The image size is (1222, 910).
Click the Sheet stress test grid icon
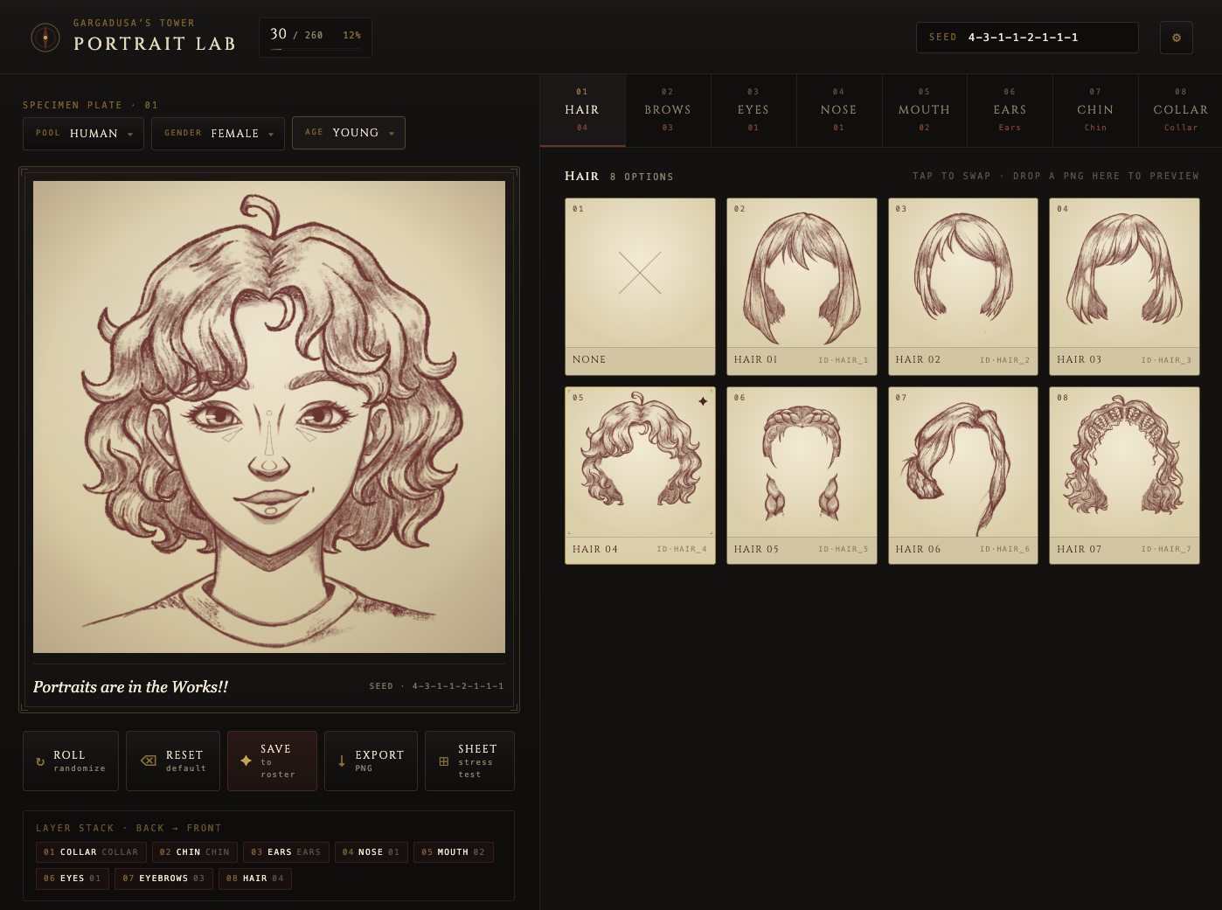point(444,761)
